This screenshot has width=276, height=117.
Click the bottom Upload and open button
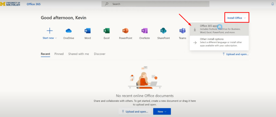[x=135, y=111]
